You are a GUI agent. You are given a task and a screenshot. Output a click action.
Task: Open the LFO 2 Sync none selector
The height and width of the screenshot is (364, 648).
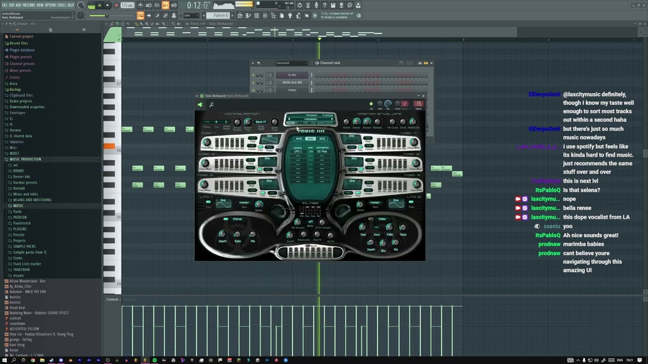coord(375,203)
